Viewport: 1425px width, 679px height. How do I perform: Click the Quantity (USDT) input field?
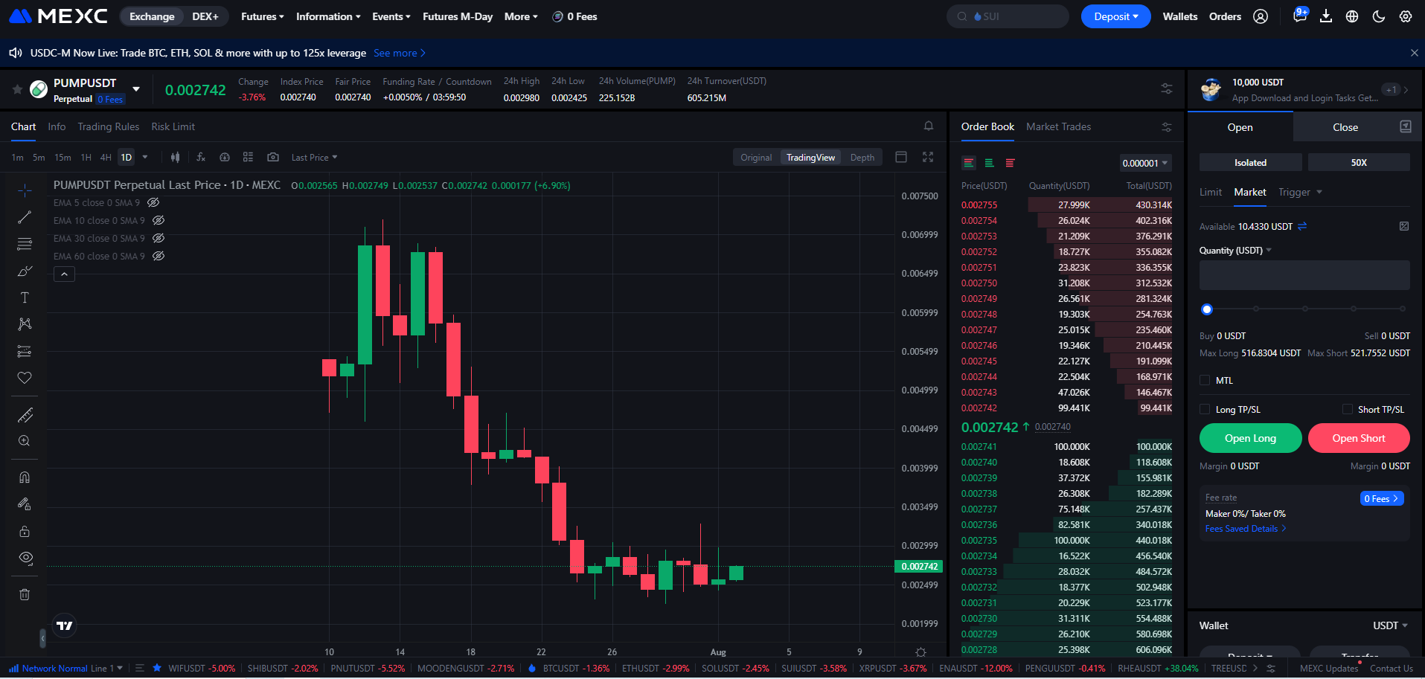point(1304,275)
